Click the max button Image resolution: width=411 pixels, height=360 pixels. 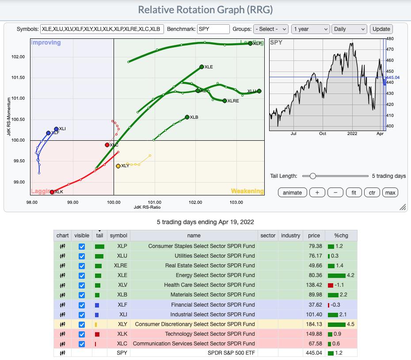point(390,192)
